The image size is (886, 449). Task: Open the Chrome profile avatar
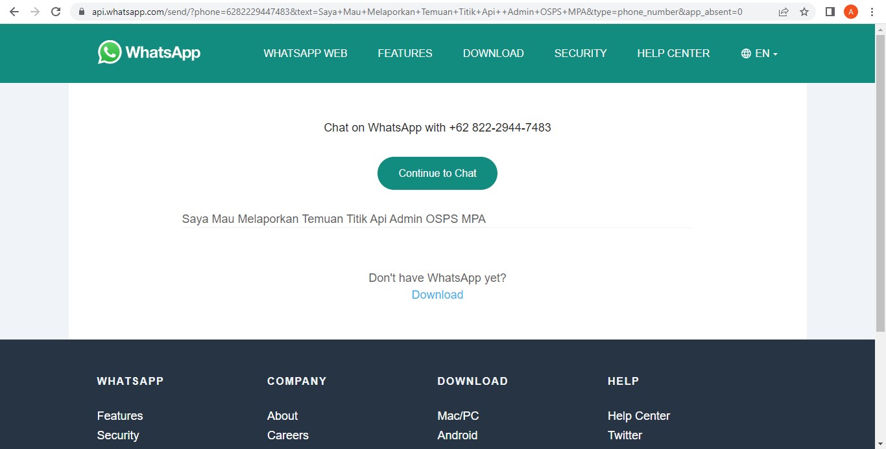coord(850,12)
